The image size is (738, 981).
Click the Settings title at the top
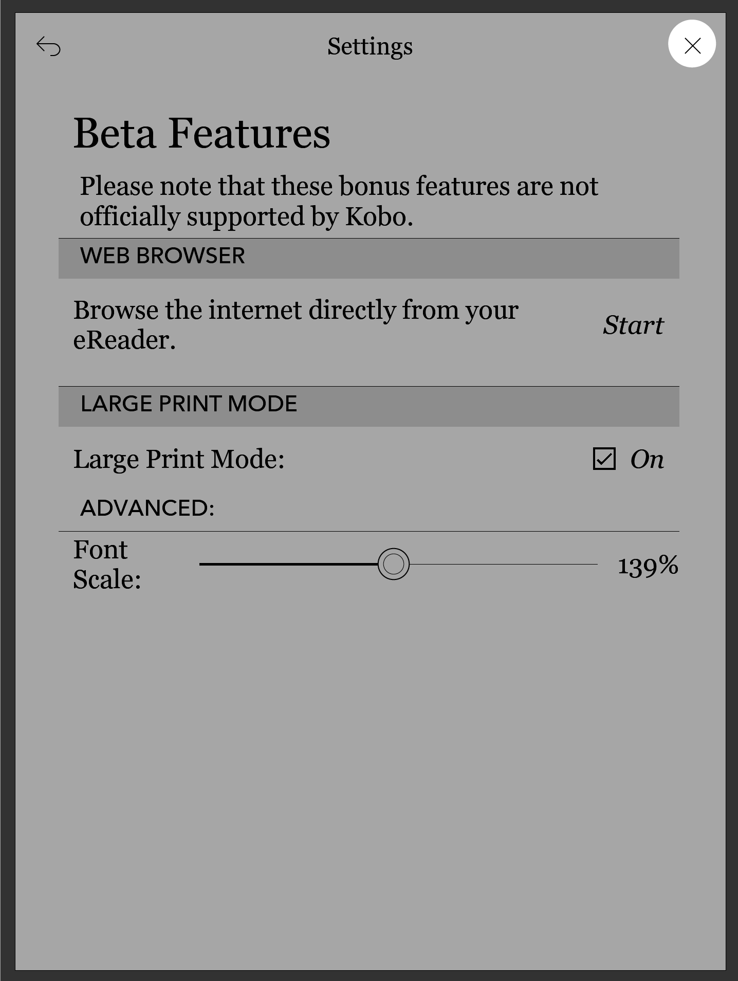(370, 46)
